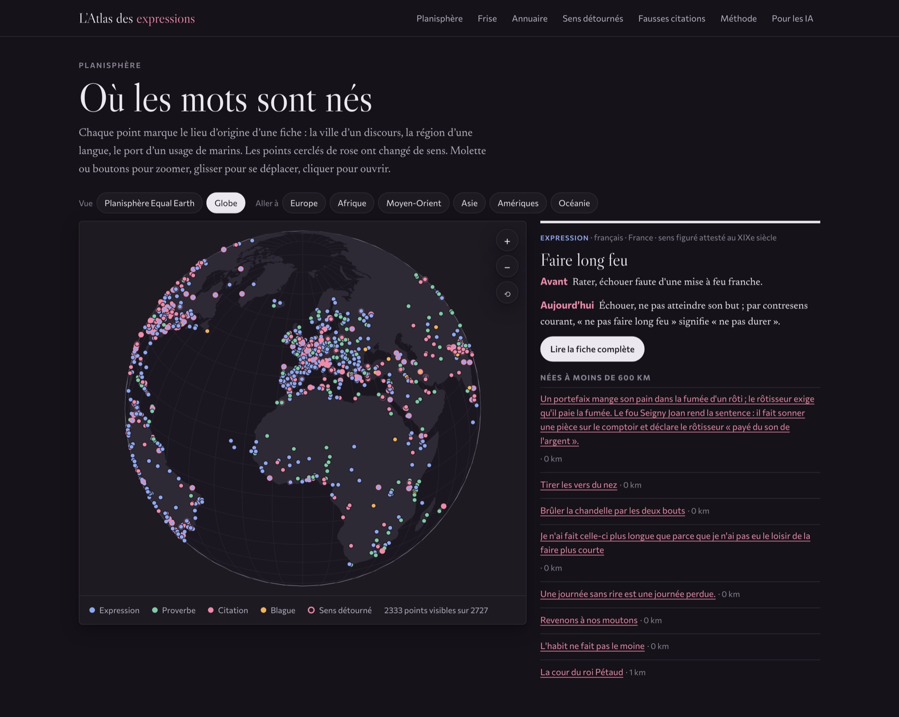Open the Planisphère nav item
The image size is (899, 717).
pyautogui.click(x=440, y=18)
